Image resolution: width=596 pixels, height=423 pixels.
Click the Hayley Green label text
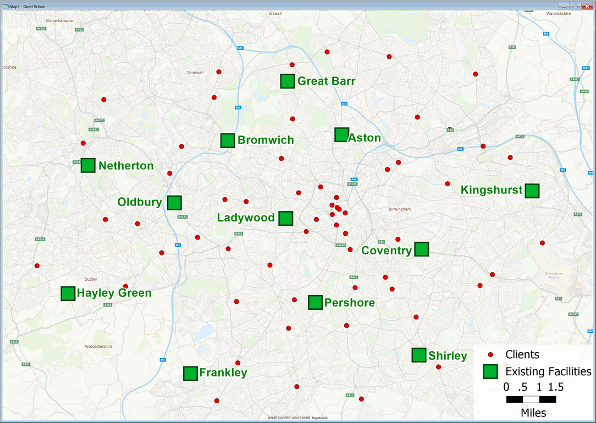[114, 293]
